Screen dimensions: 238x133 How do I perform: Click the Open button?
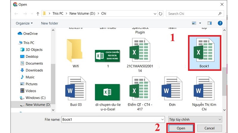(181, 128)
